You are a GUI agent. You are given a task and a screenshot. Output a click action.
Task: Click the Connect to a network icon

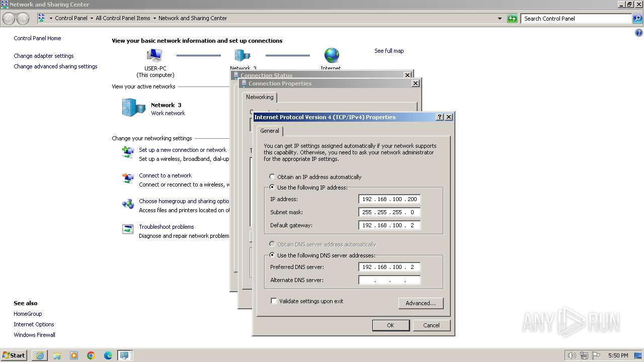pos(128,178)
